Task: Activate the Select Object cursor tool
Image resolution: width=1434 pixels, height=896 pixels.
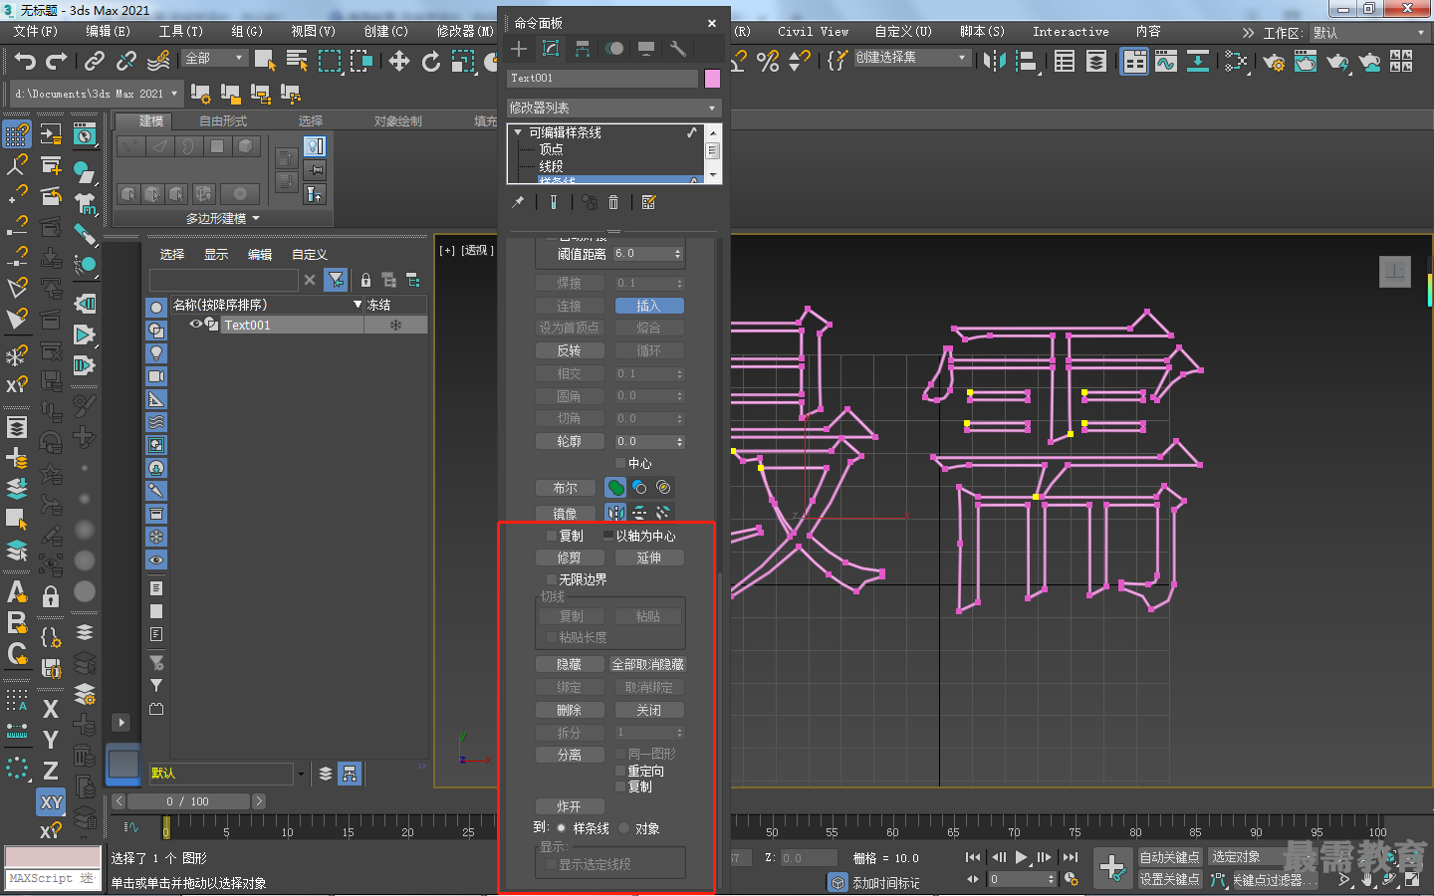Action: (265, 62)
